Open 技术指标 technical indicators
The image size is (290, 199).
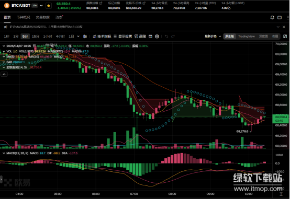pyautogui.click(x=102, y=37)
